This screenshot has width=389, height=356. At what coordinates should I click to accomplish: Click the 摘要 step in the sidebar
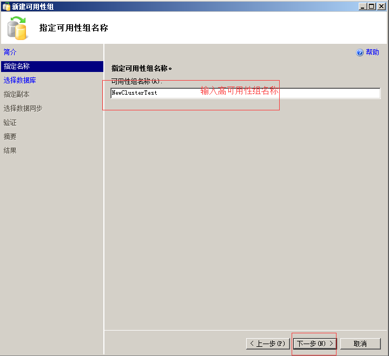10,136
